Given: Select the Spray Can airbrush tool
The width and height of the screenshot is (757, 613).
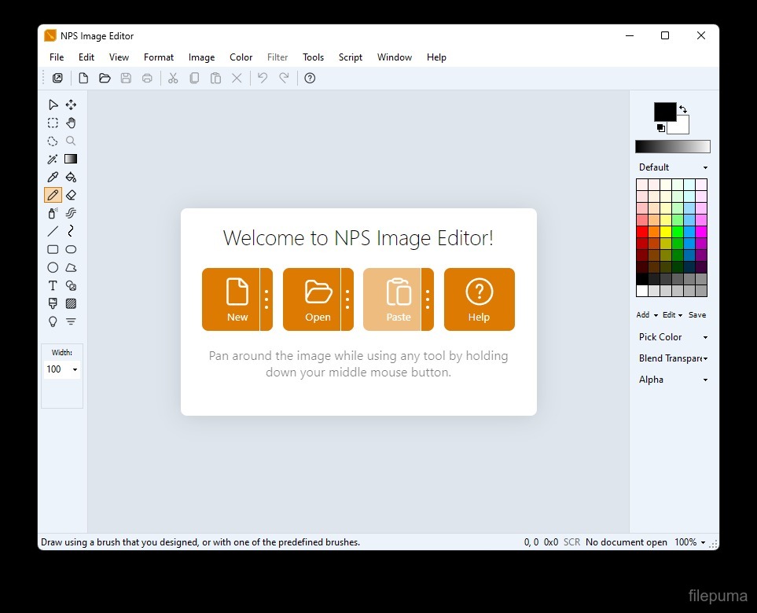Looking at the screenshot, I should click(53, 213).
